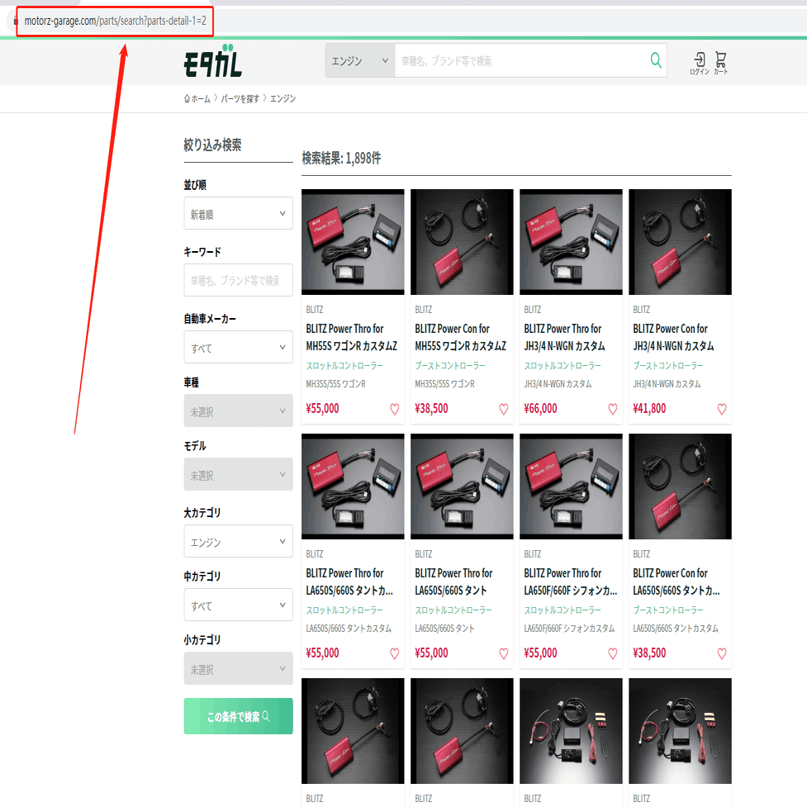Screen dimensions: 807x807
Task: Expand the 自動車メーカー dropdown
Action: click(x=238, y=347)
